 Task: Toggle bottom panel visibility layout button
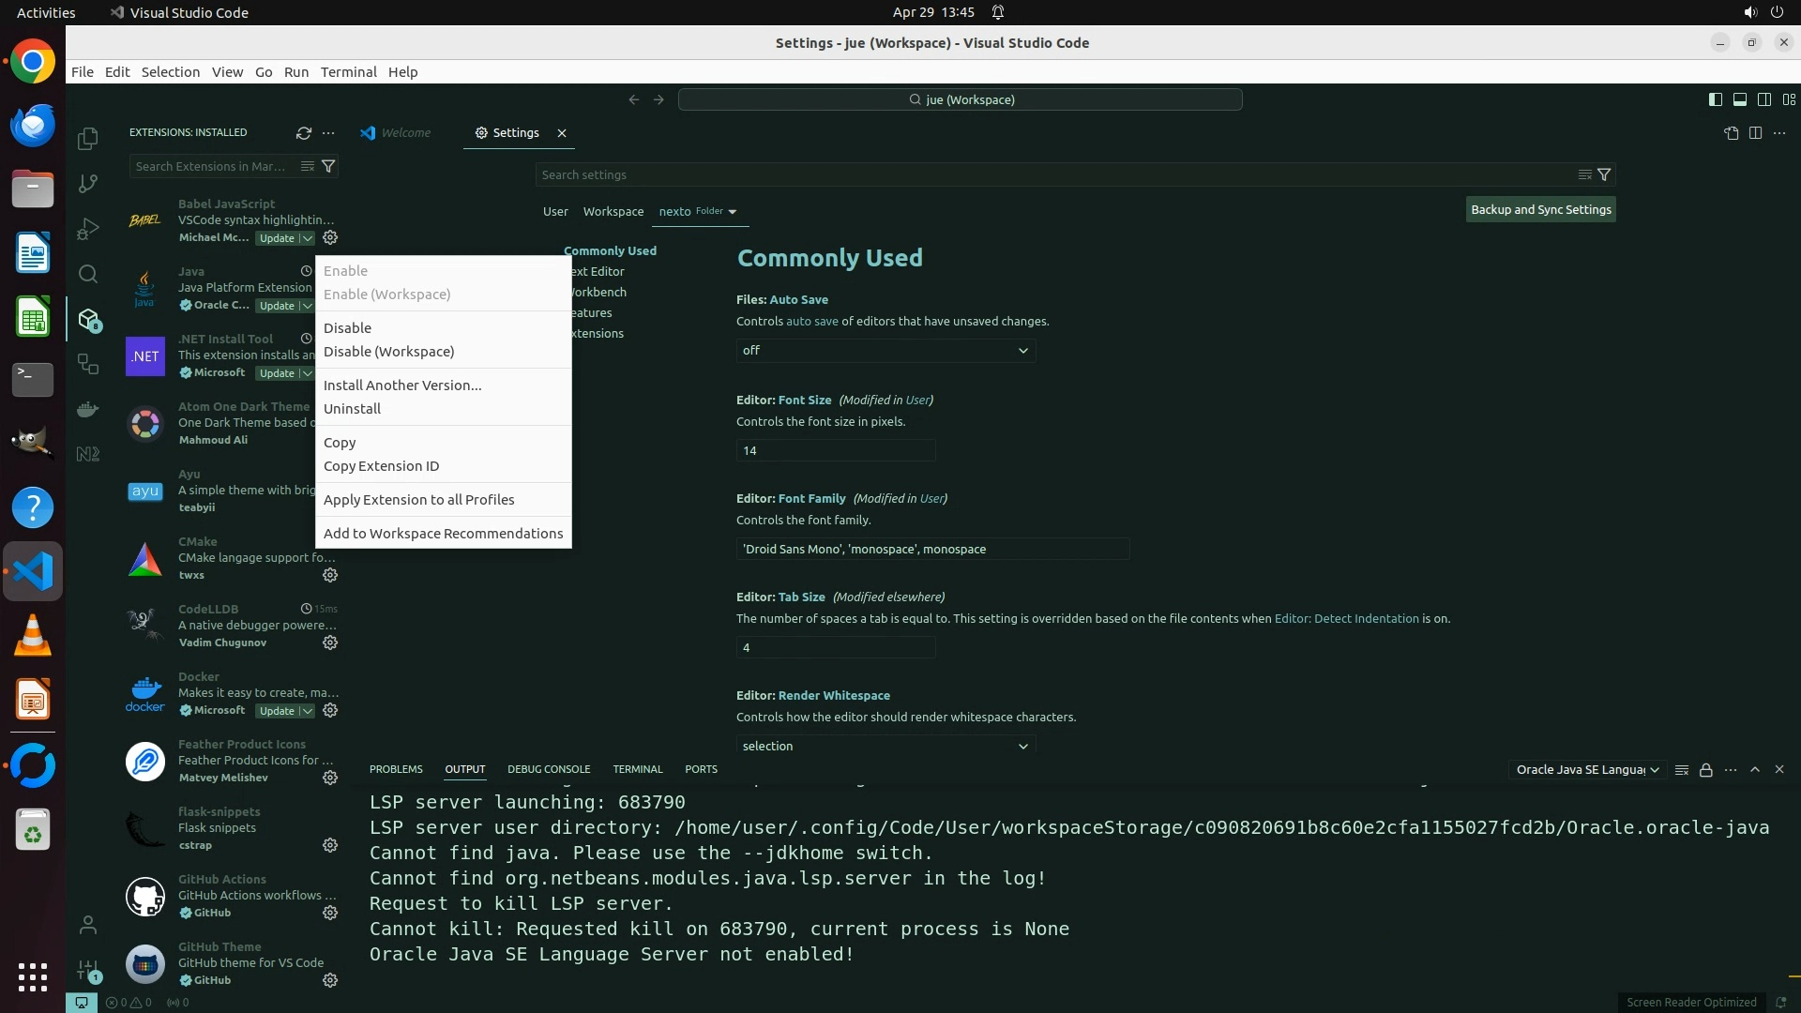pos(1739,99)
